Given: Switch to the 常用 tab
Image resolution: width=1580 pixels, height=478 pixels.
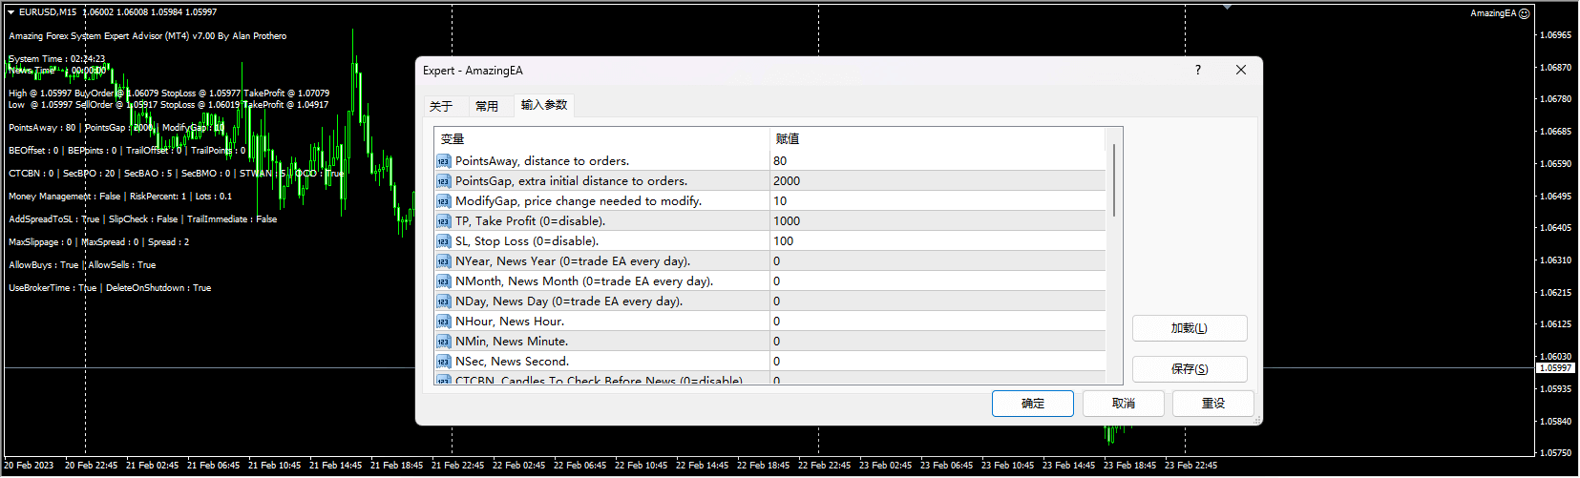Looking at the screenshot, I should (x=487, y=106).
